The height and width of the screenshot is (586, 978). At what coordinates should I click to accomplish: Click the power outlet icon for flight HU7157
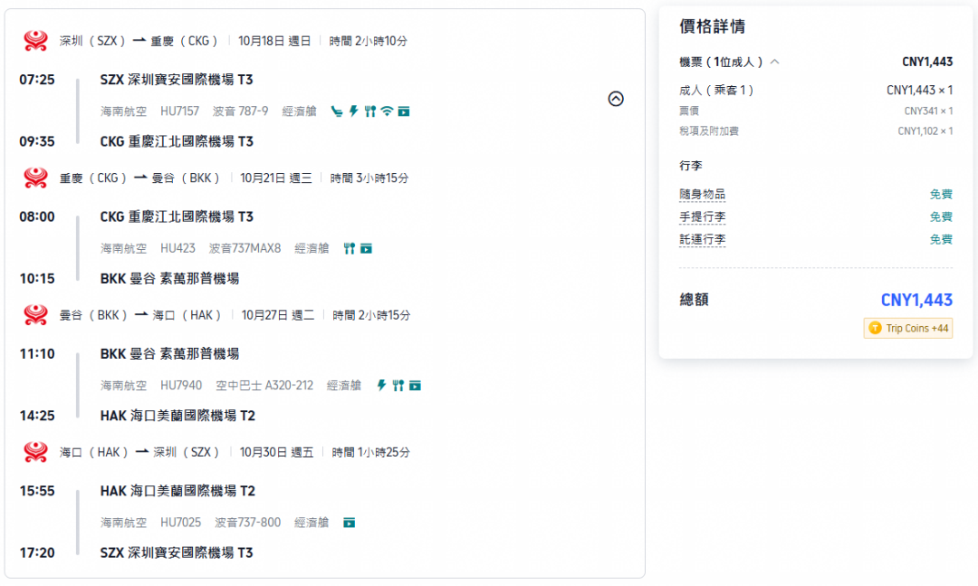click(x=354, y=111)
